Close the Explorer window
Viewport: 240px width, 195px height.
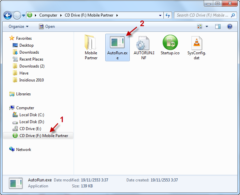230,3
